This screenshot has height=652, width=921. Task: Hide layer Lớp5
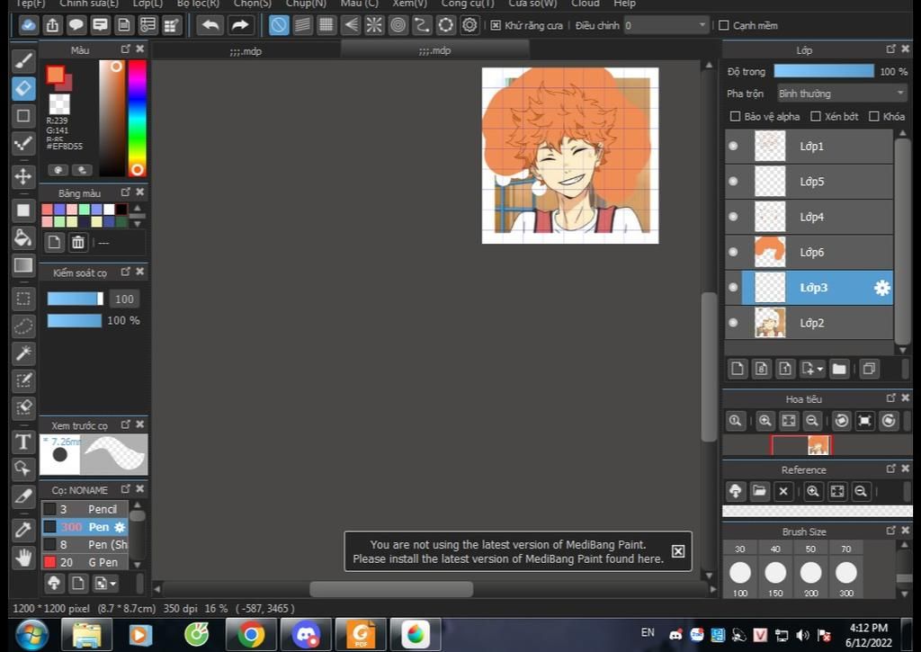(x=733, y=181)
